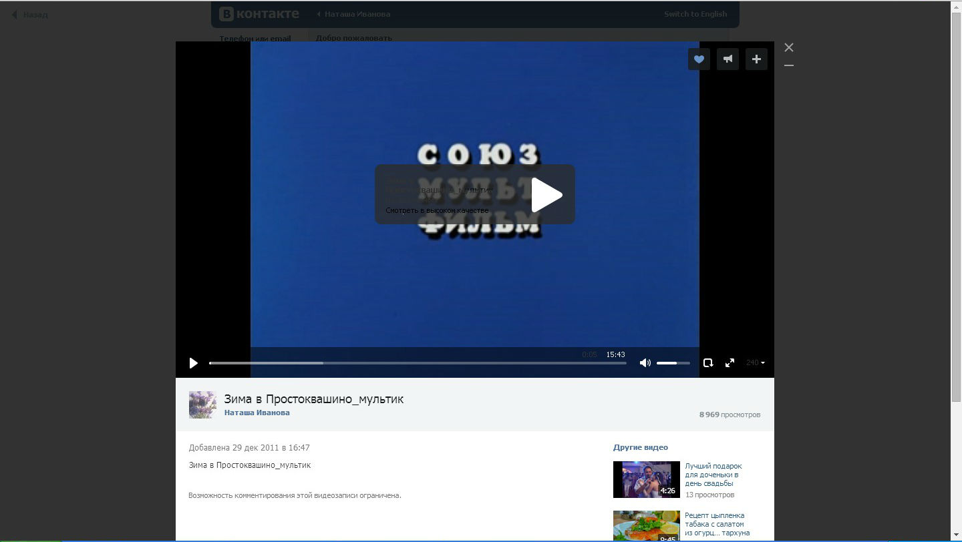This screenshot has height=542, width=962.
Task: Click Switch to English link
Action: 695,14
